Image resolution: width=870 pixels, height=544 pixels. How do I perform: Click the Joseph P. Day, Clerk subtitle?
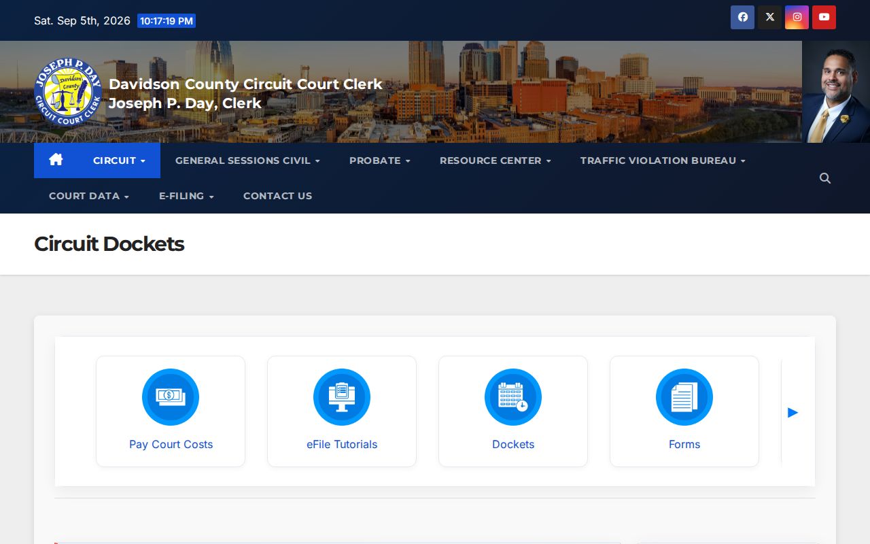tap(185, 103)
